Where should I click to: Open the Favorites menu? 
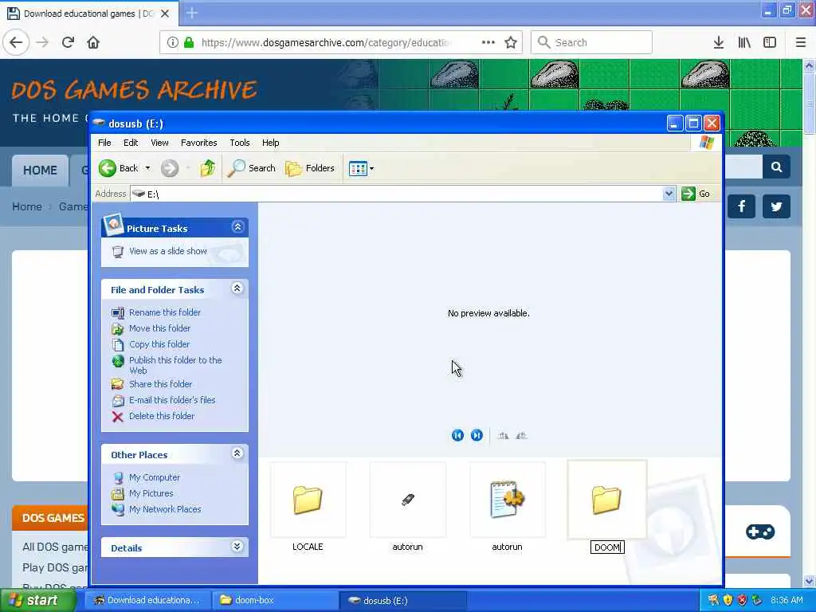tap(198, 143)
